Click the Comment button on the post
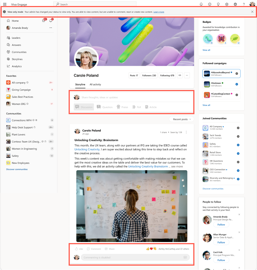This screenshot has height=270, width=257. pyautogui.click(x=94, y=249)
